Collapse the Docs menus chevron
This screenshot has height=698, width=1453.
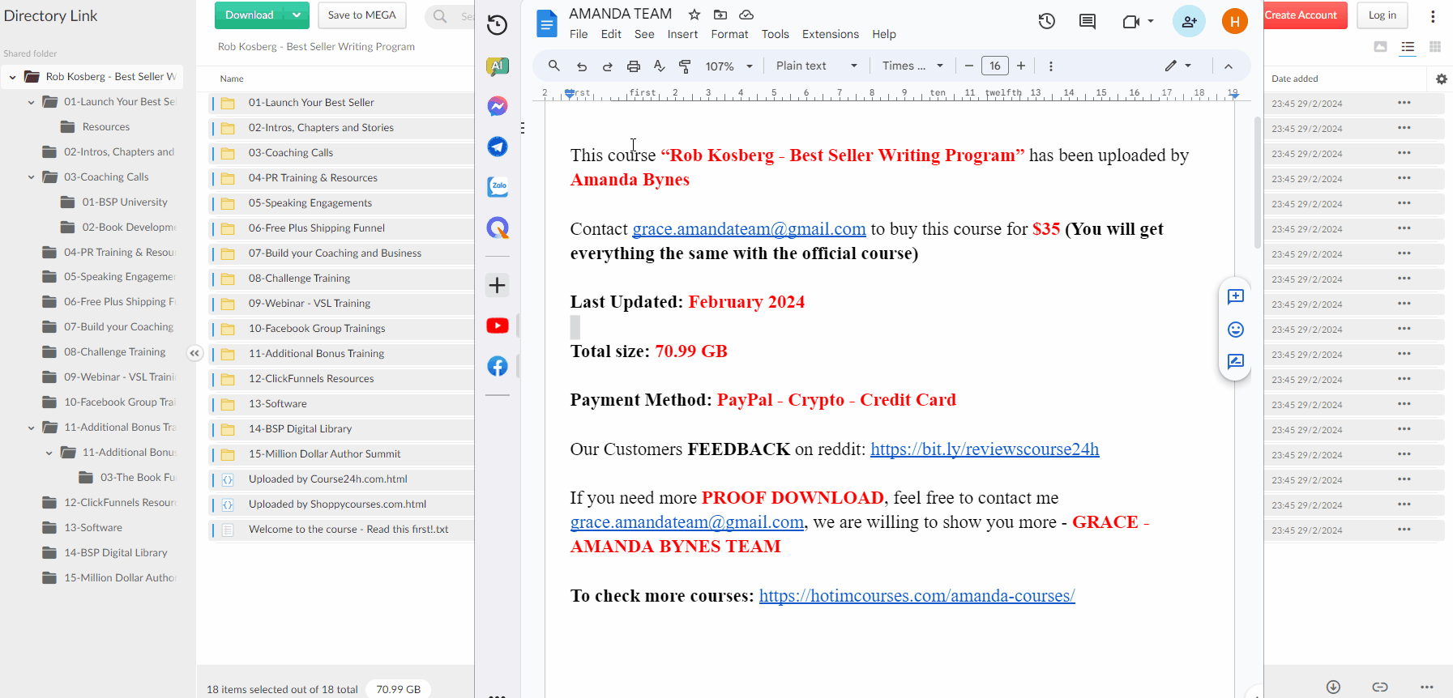pyautogui.click(x=1229, y=66)
